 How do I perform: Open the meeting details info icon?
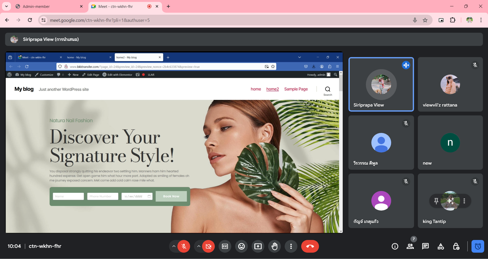click(395, 246)
